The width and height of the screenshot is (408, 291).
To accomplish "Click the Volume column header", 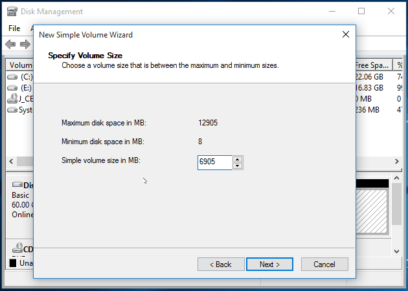I will click(x=19, y=65).
